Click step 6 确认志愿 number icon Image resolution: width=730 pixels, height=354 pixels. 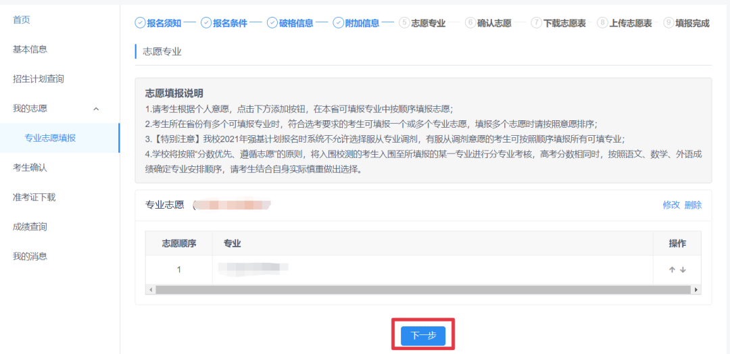470,23
